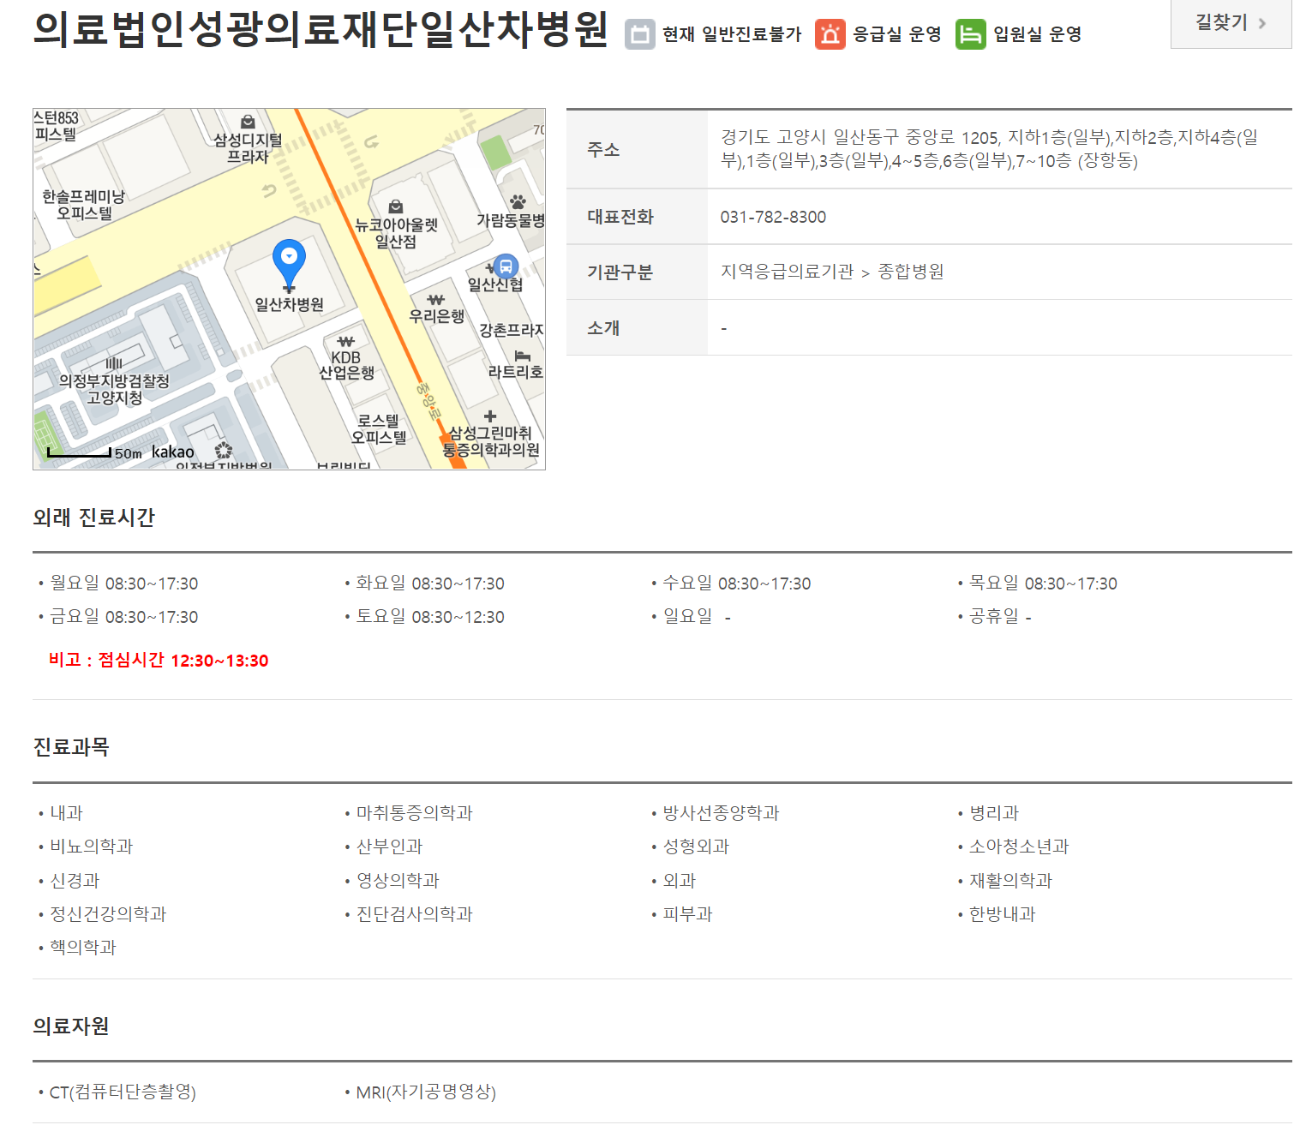Click 산부인과 department entry

tap(389, 847)
